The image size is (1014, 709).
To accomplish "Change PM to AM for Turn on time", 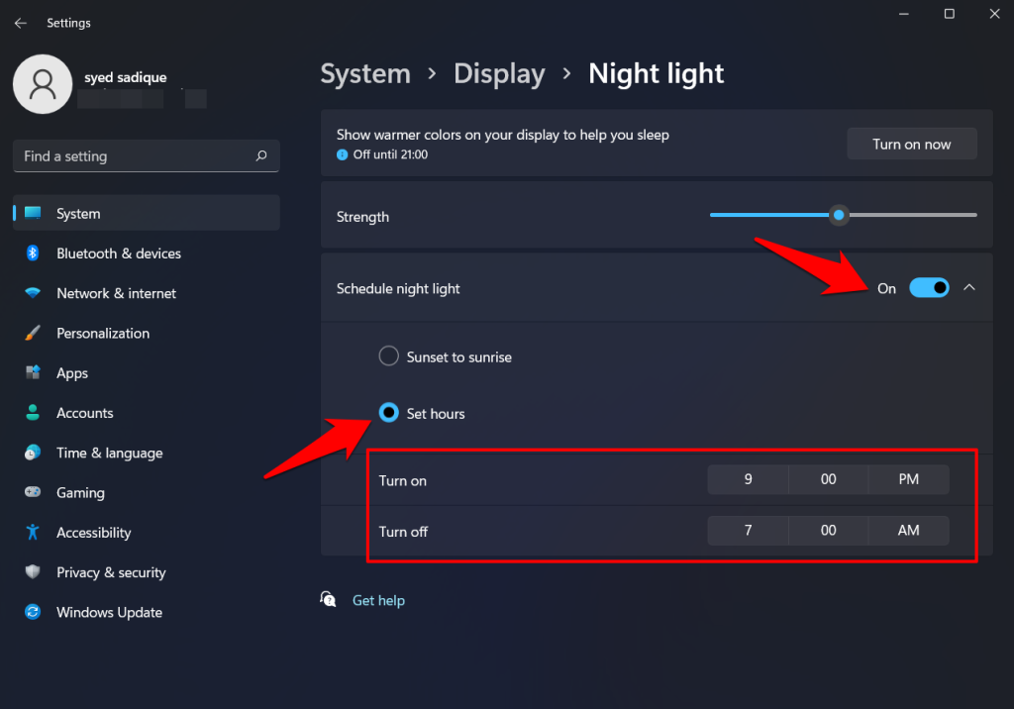I will [907, 478].
